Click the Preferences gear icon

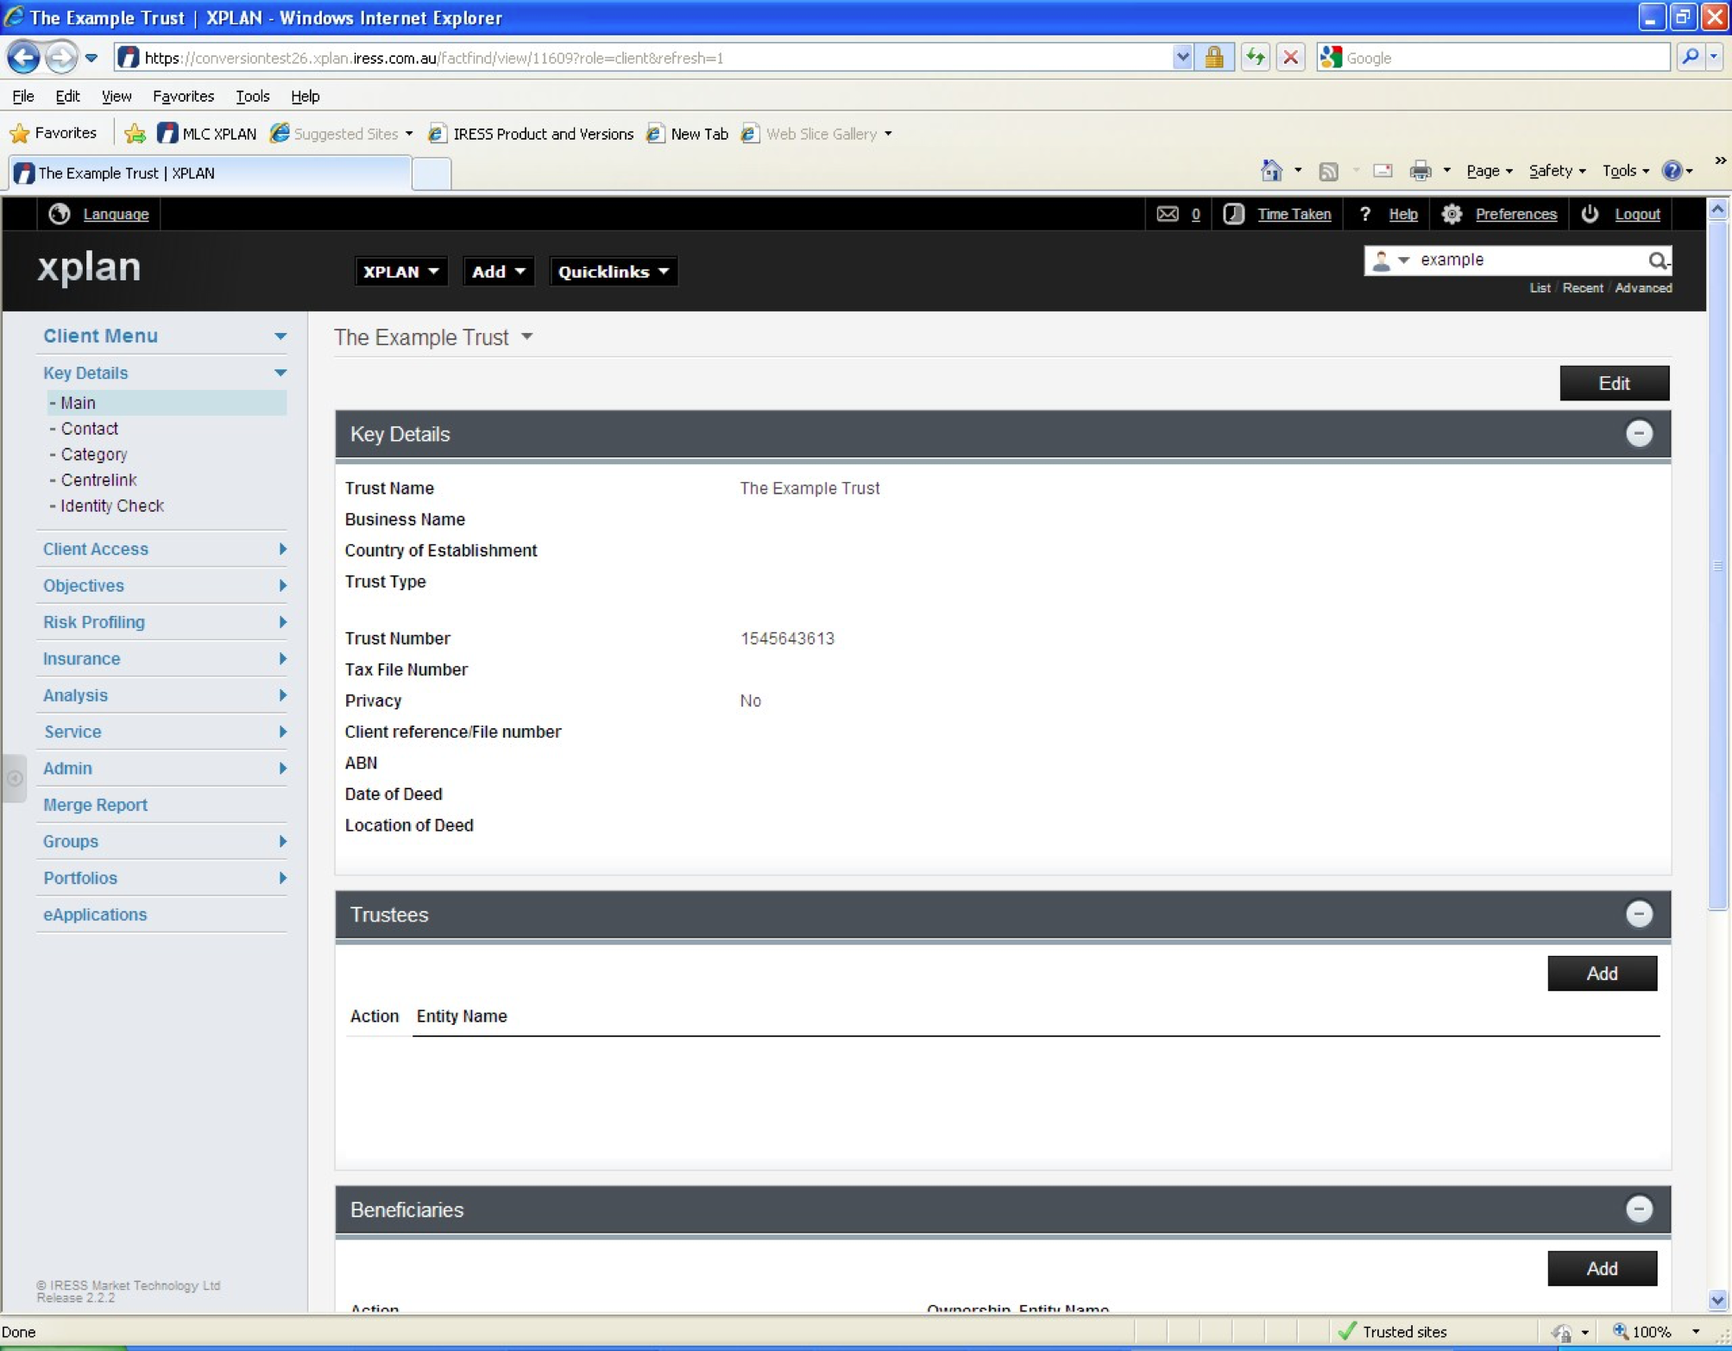(1452, 214)
